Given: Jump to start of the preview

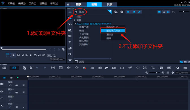Looking at the screenshot, I should pos(18,55).
